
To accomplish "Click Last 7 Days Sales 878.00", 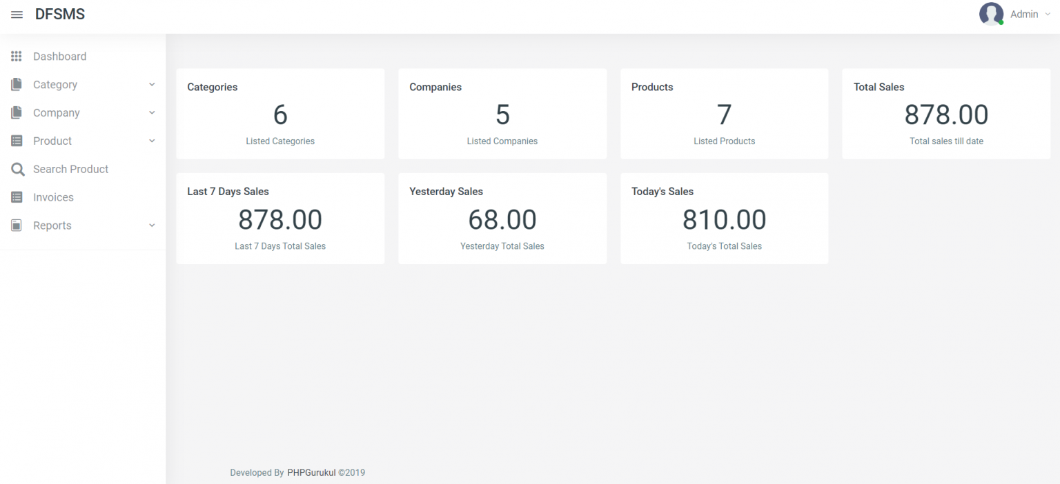I will (280, 220).
